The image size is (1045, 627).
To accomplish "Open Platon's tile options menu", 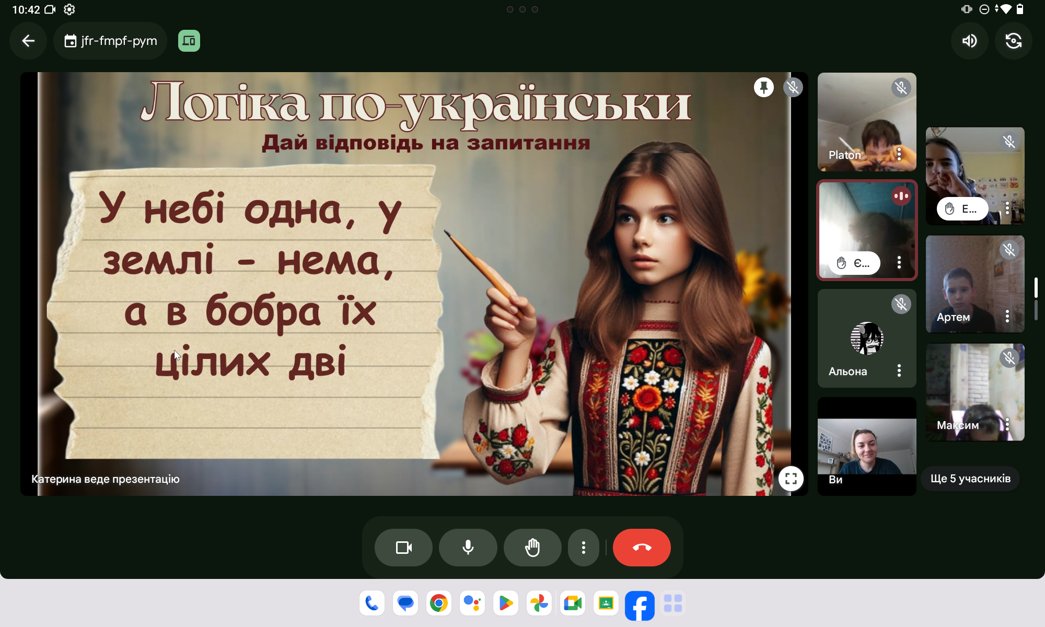I will 899,154.
